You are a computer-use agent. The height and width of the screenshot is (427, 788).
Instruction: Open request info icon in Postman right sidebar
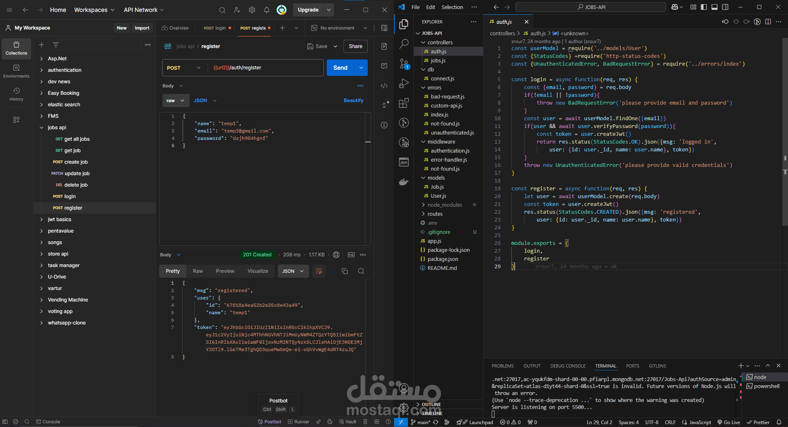[384, 125]
